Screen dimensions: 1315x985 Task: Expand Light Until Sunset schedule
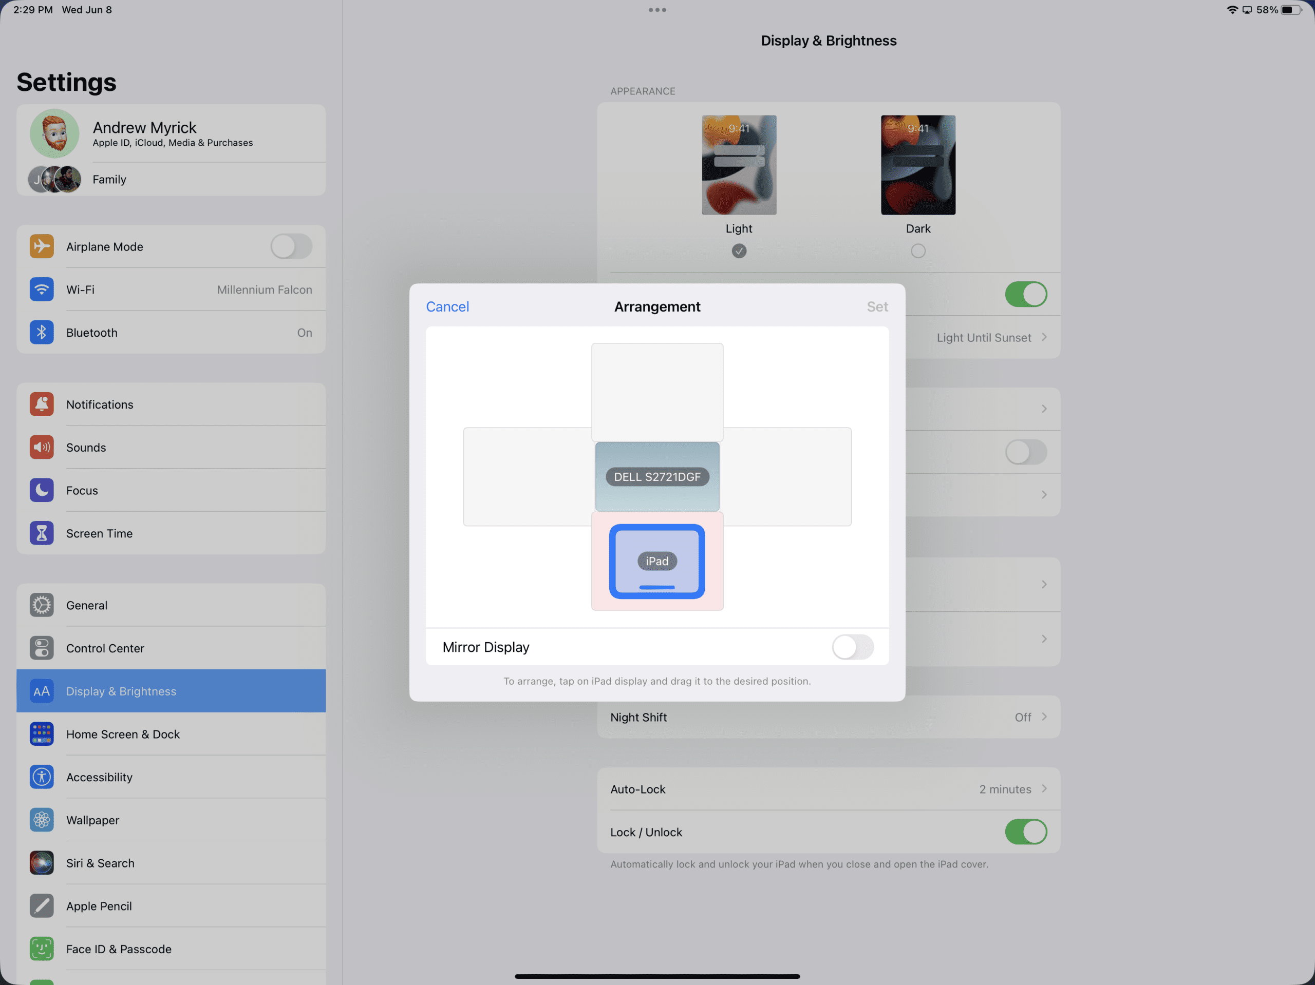(x=983, y=337)
